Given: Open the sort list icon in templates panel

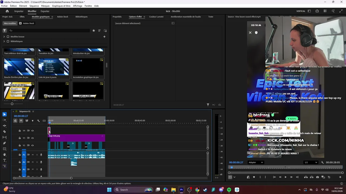Looking at the screenshot, I should [x=99, y=30].
